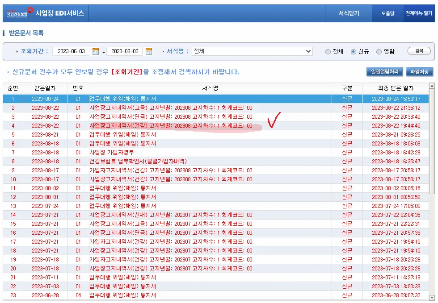Click timestamp 2023-08-18 18:06:03 in row 6
This screenshot has width=438, height=303.
[396, 143]
